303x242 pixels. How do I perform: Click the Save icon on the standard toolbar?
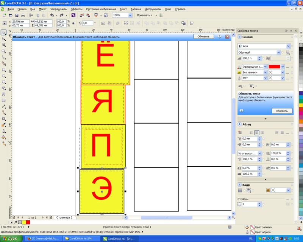(x=17, y=14)
